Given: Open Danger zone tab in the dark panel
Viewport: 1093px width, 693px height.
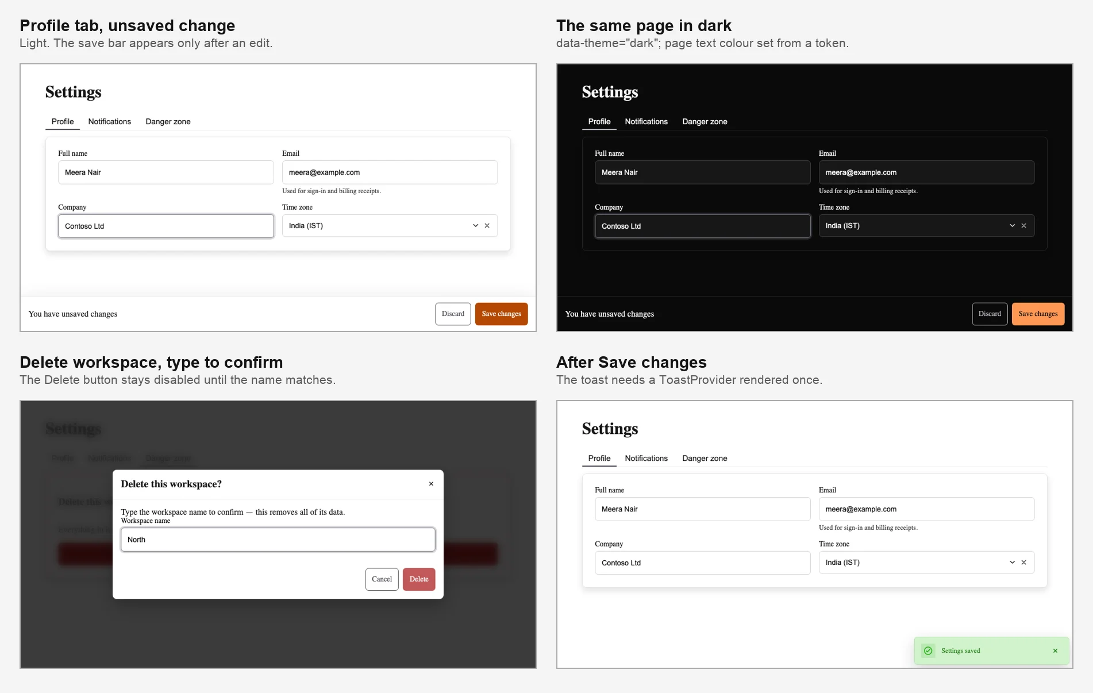Looking at the screenshot, I should click(705, 122).
